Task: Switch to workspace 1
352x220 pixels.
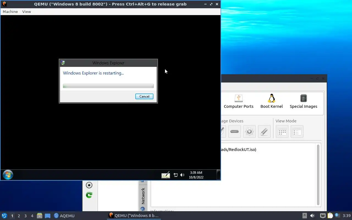Action: (12, 216)
